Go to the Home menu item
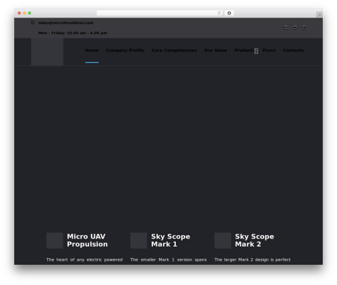 [92, 51]
